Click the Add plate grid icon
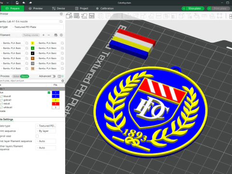232x174 pixels. [77, 15]
